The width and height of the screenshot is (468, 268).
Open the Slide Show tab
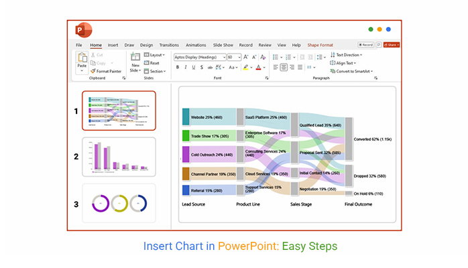(223, 45)
